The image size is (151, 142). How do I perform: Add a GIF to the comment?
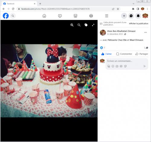(x=121, y=66)
